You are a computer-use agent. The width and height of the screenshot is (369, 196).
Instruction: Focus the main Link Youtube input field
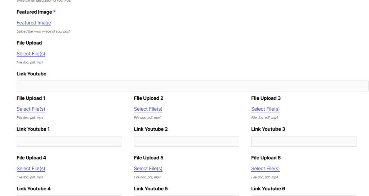pos(192,86)
